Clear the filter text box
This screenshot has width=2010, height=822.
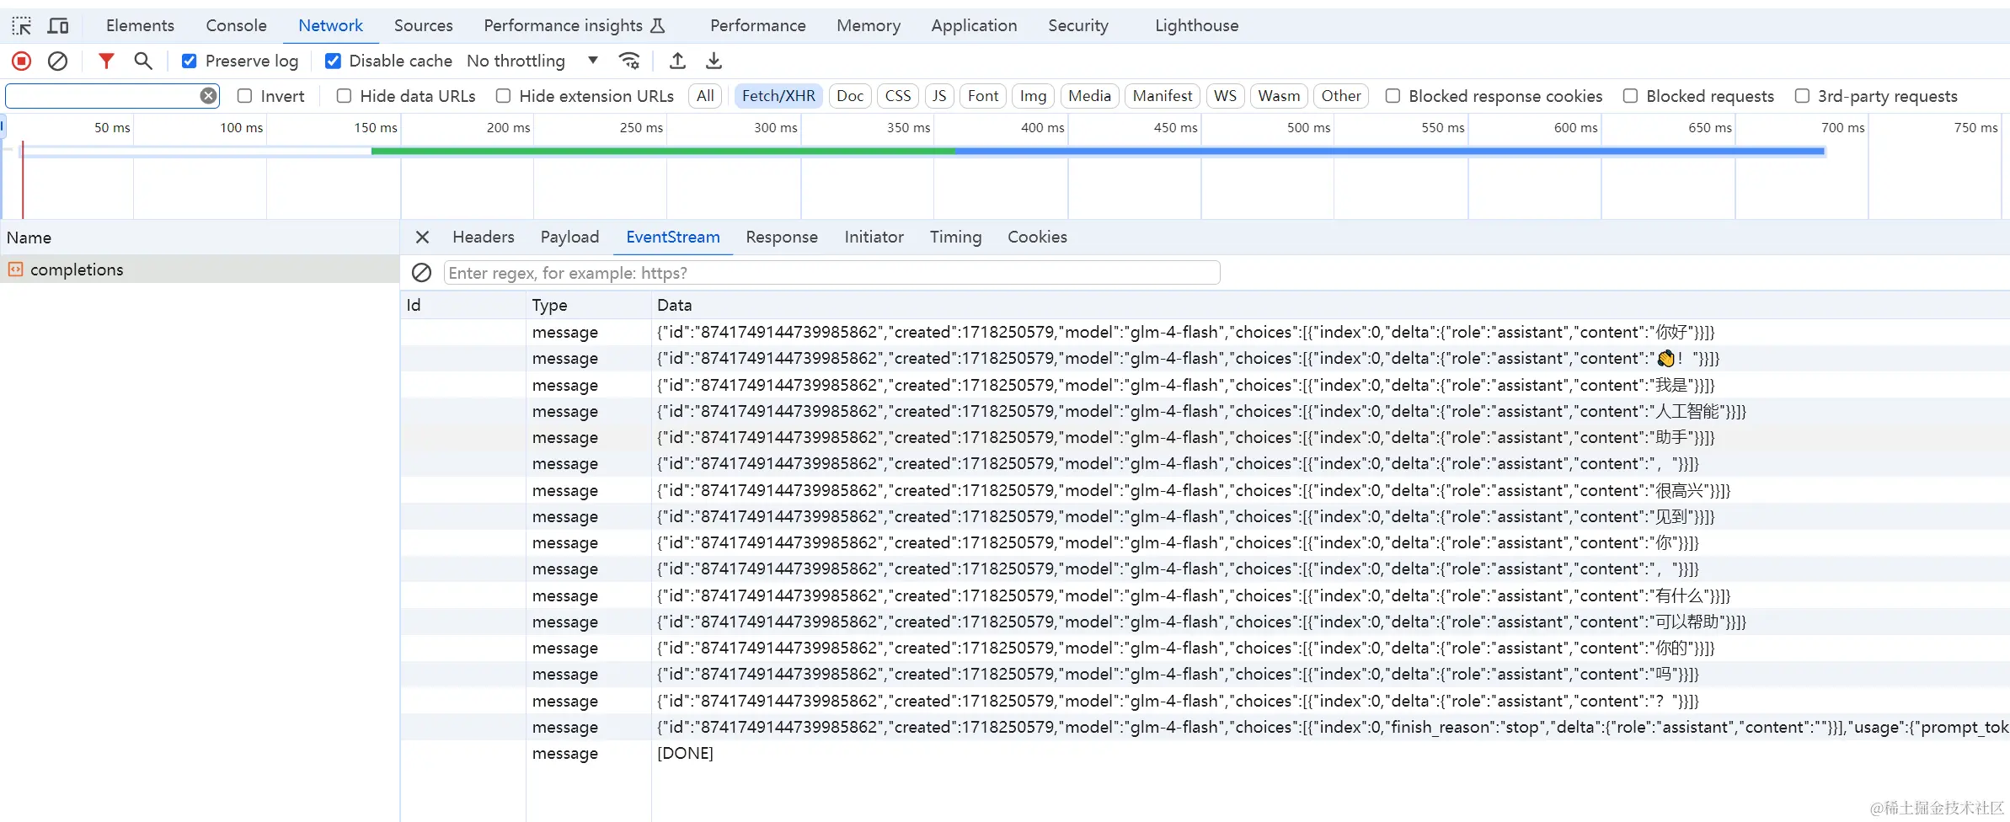coord(208,96)
